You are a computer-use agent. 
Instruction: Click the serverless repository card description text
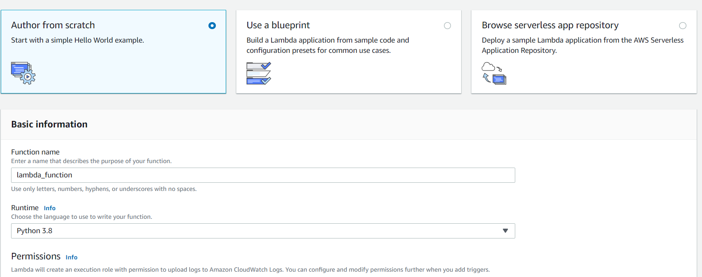[x=582, y=45]
